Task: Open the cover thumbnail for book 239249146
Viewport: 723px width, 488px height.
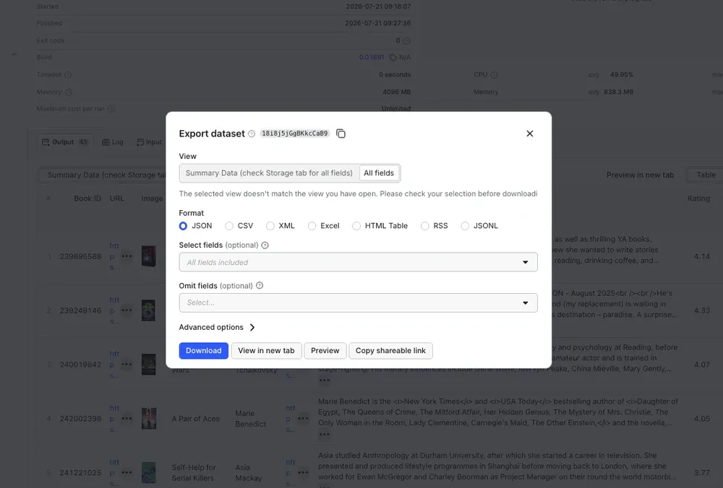Action: 148,310
